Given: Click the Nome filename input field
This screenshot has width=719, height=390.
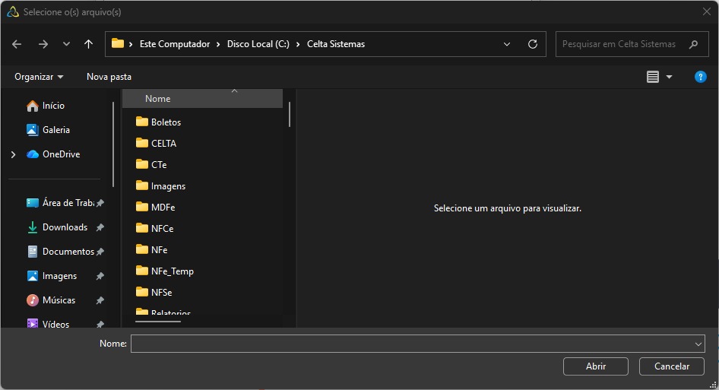Looking at the screenshot, I should click(410, 344).
